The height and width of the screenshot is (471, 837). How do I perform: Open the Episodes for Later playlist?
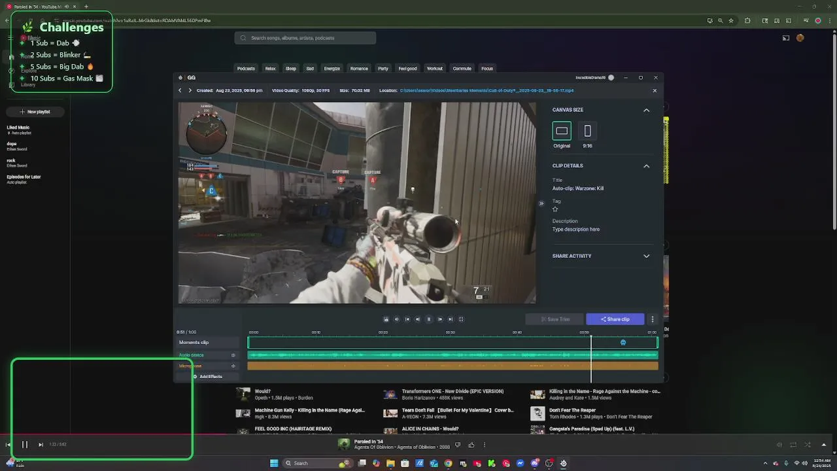[24, 179]
